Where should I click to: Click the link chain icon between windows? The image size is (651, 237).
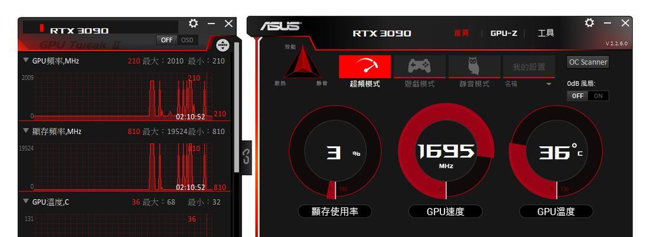click(246, 156)
